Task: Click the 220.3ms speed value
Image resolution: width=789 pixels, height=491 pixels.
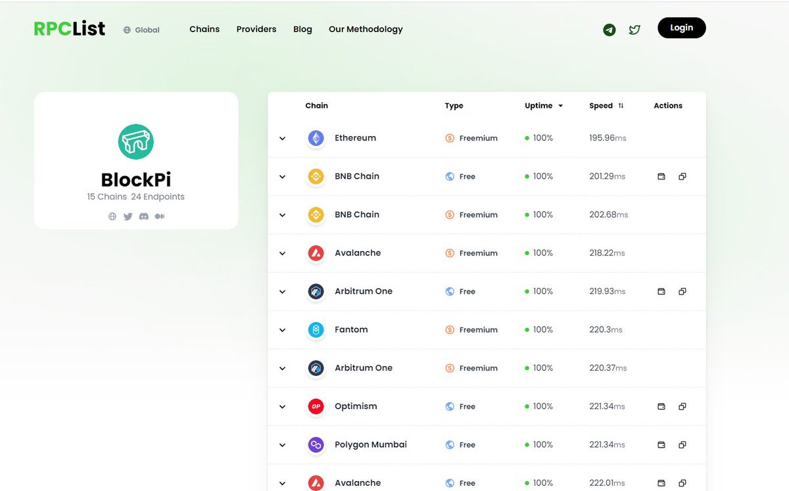Action: [x=606, y=329]
